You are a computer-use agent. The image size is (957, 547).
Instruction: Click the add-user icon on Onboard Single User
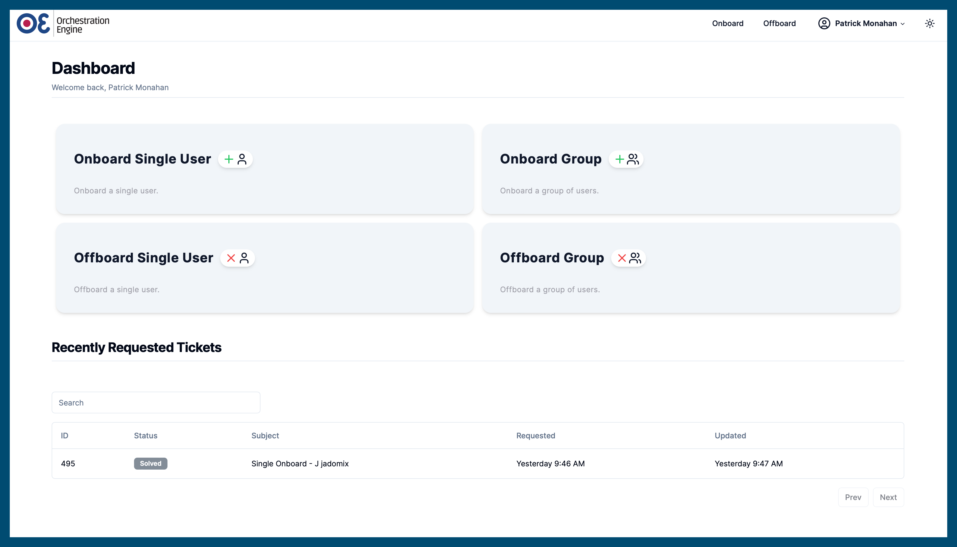click(235, 159)
